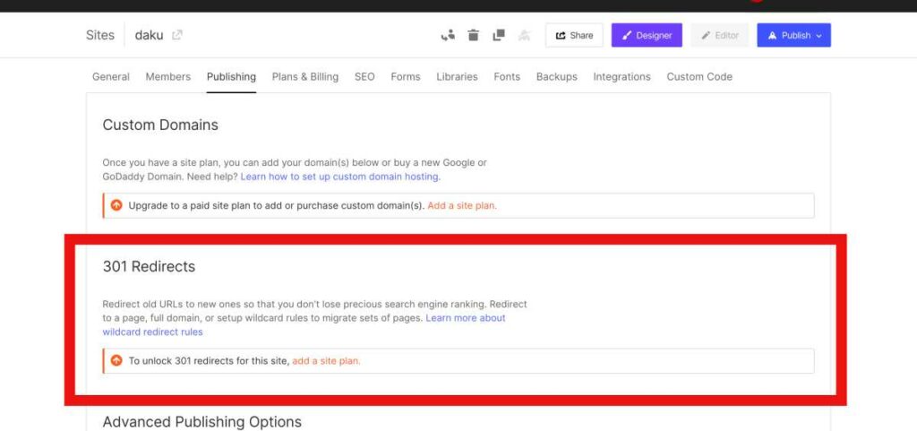Image resolution: width=917 pixels, height=431 pixels.
Task: Open the Custom Code tab
Action: pos(699,77)
